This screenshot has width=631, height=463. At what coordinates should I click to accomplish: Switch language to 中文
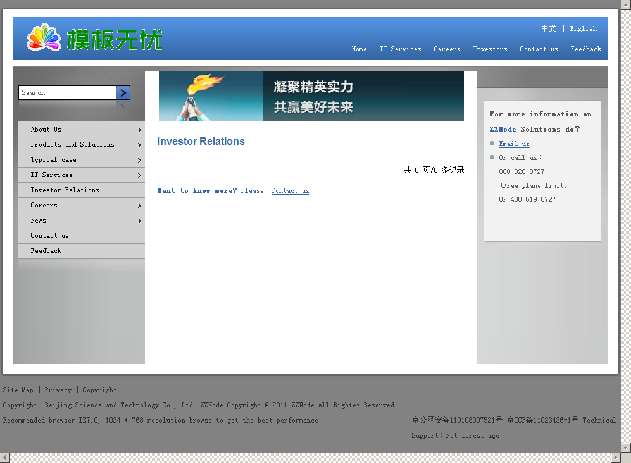[x=548, y=28]
